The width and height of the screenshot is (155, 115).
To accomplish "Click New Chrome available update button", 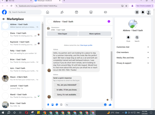I will pyautogui.click(x=144, y=6).
